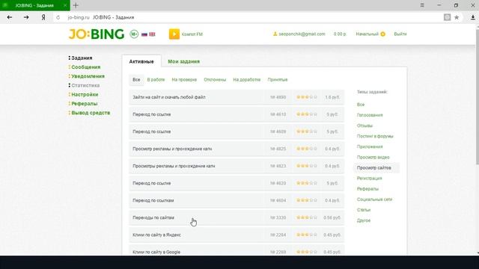The width and height of the screenshot is (479, 269).
Task: Open the Начальный account level link
Action: pyautogui.click(x=367, y=34)
